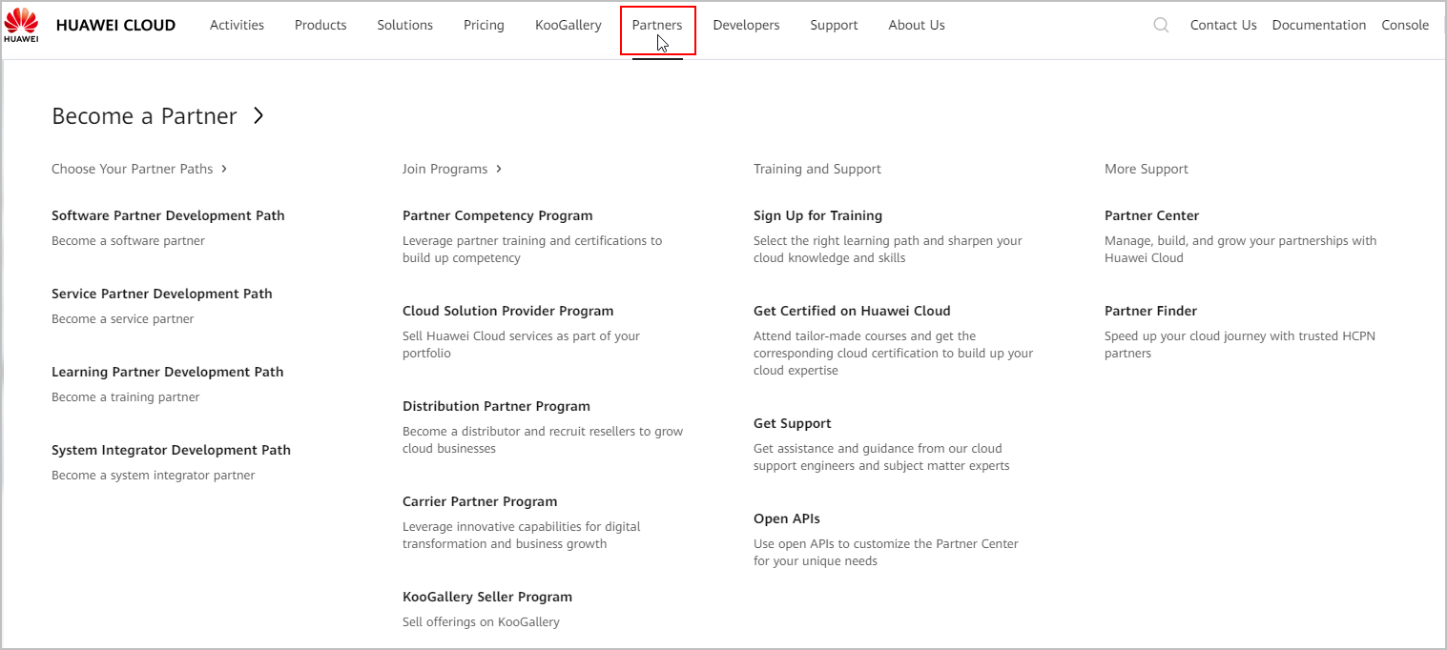Open the Activities menu
This screenshot has height=650, width=1447.
coord(237,26)
